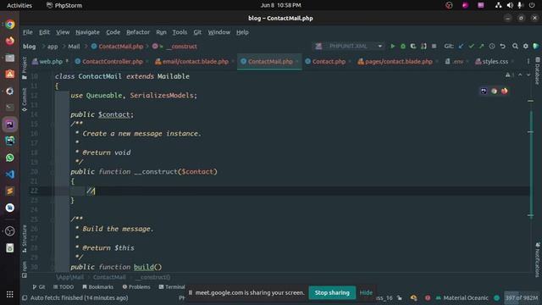Show Applications grid in the dock
This screenshot has width=542, height=305.
tap(9, 294)
